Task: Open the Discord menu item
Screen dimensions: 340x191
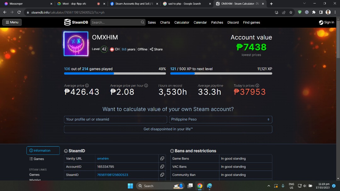Action: point(233,22)
